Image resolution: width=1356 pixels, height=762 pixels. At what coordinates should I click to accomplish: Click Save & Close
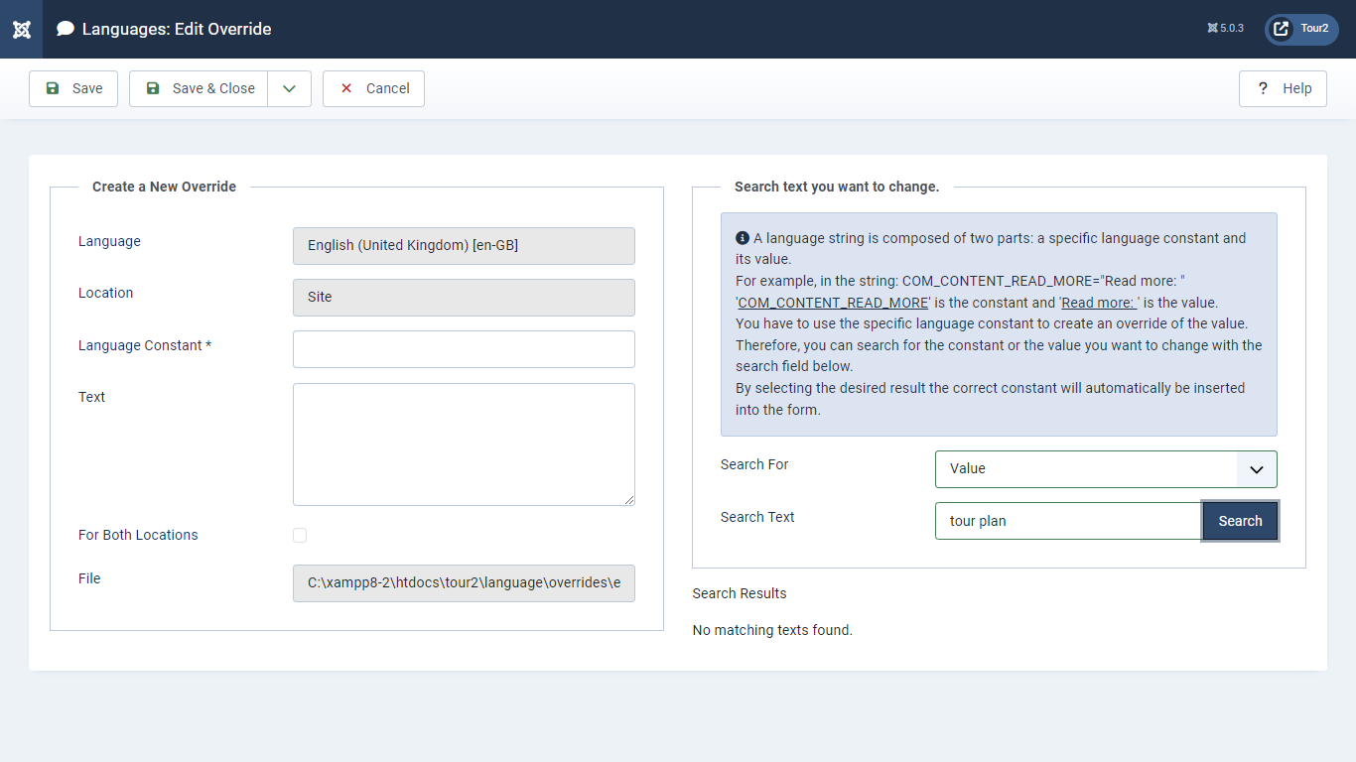199,88
